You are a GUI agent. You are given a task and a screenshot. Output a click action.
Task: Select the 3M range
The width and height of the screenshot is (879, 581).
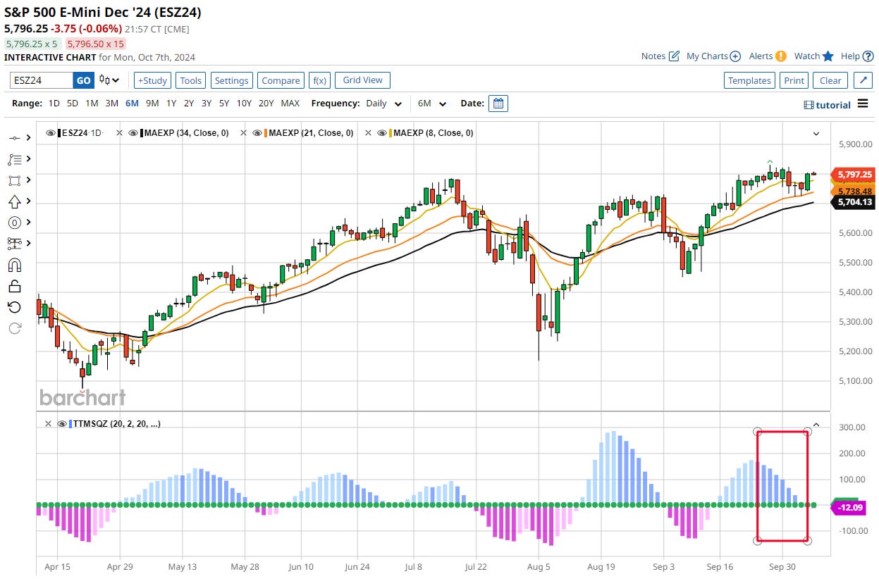(111, 104)
